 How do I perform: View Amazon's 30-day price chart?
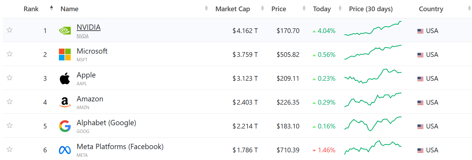(x=373, y=100)
